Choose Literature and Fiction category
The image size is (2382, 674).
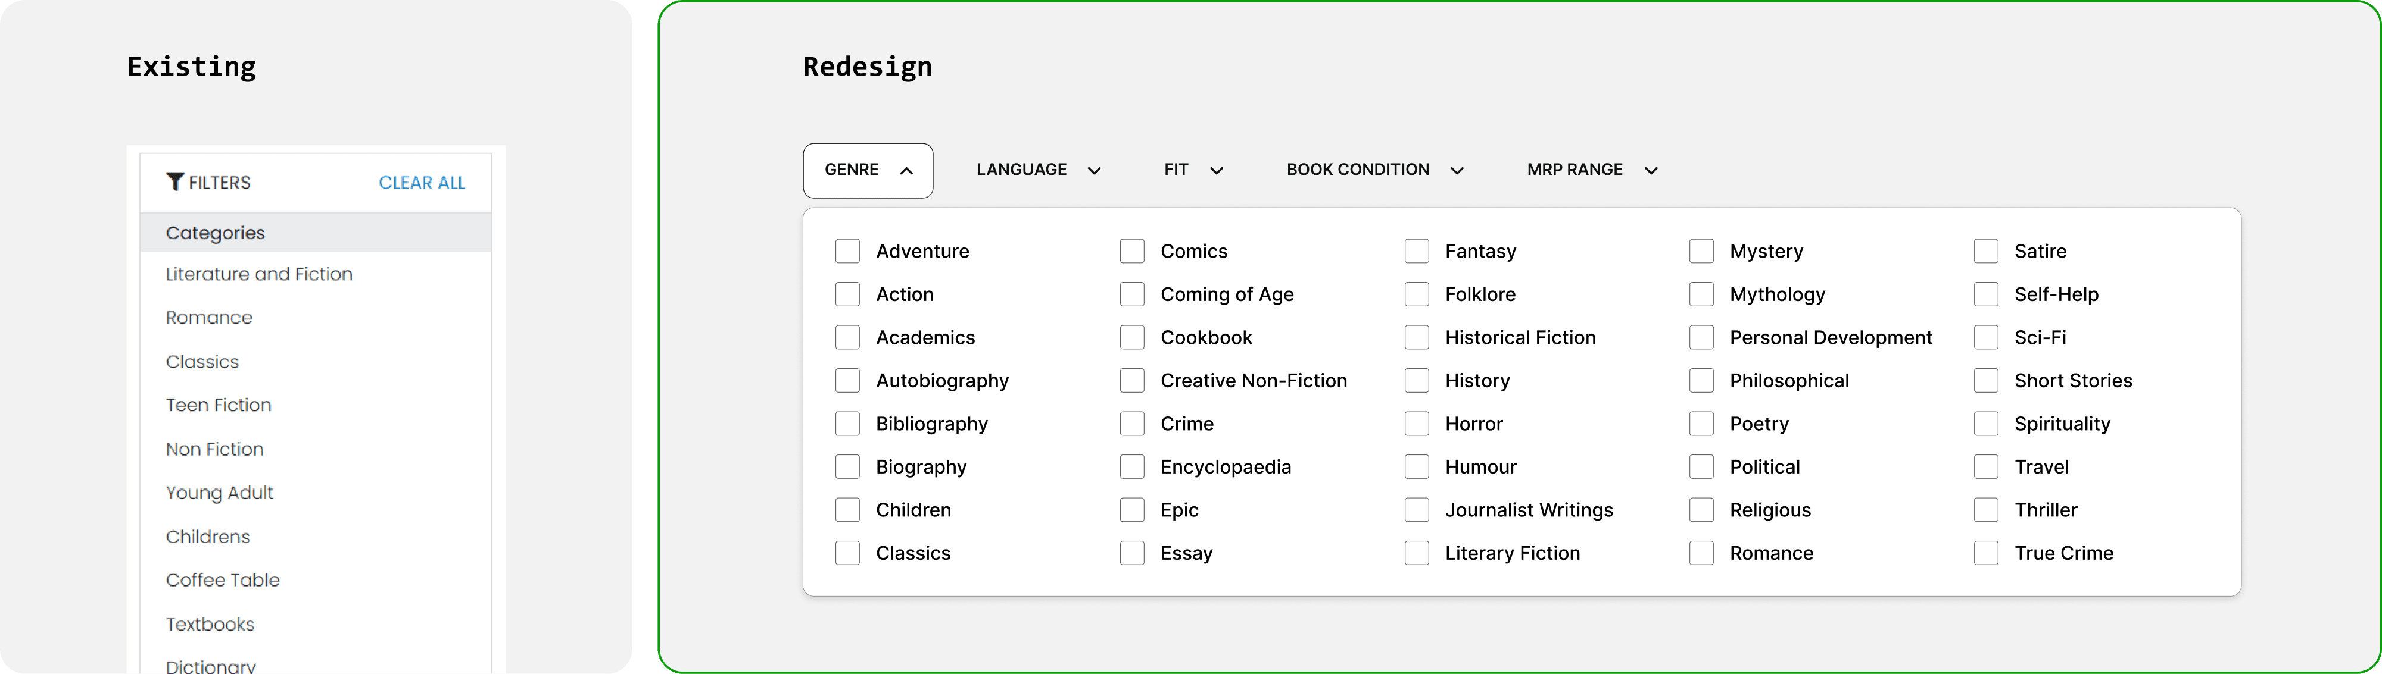pyautogui.click(x=259, y=274)
